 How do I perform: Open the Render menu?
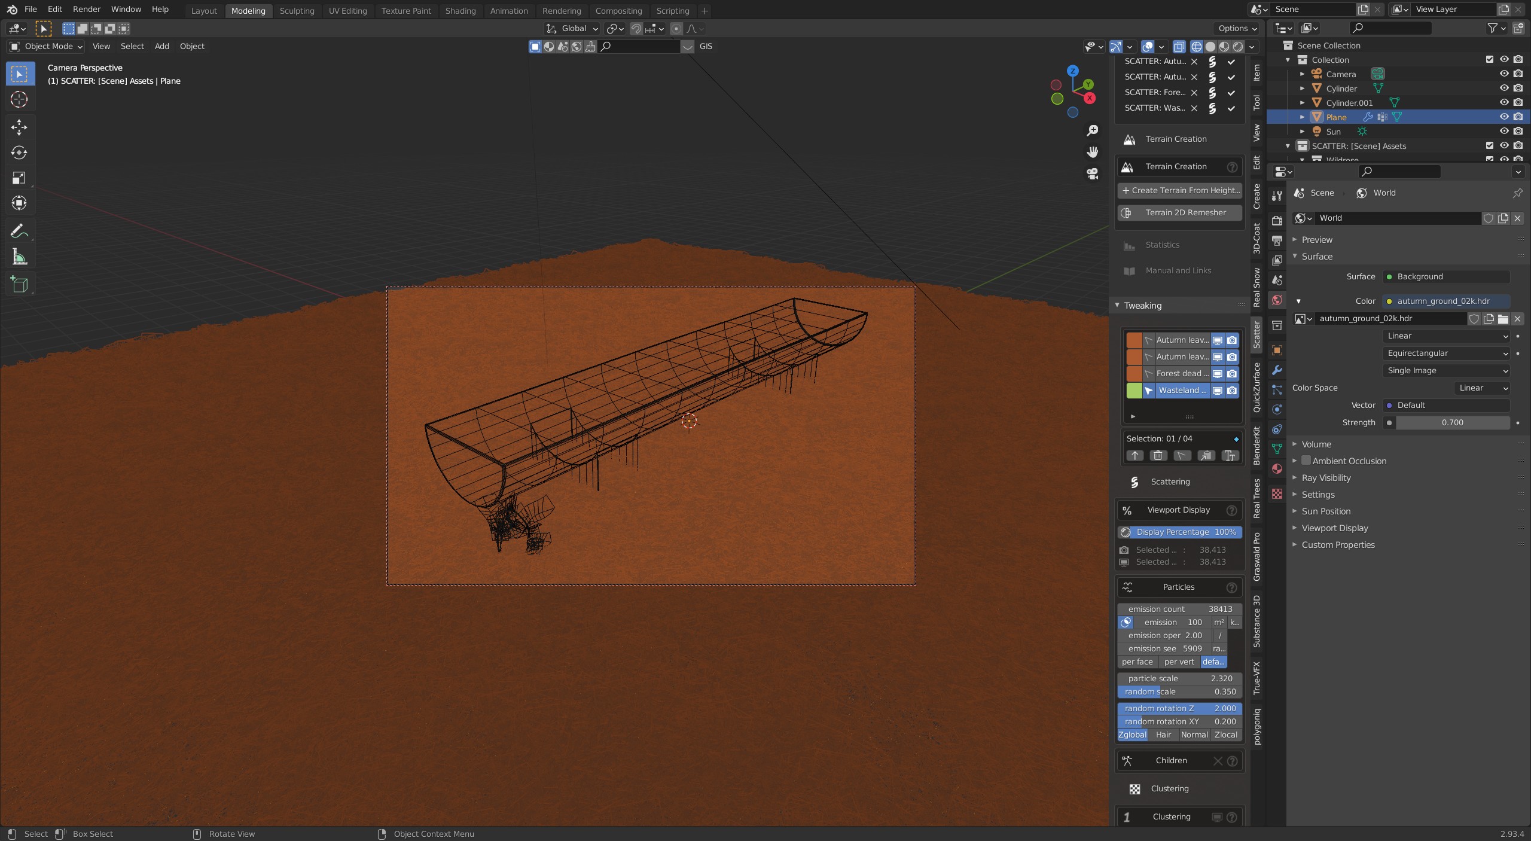click(x=87, y=10)
